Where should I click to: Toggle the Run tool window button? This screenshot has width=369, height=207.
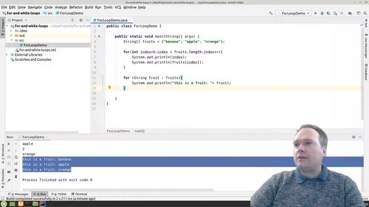tap(40, 194)
